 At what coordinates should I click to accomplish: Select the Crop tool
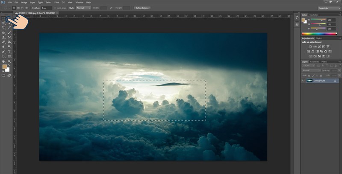click(x=3, y=28)
